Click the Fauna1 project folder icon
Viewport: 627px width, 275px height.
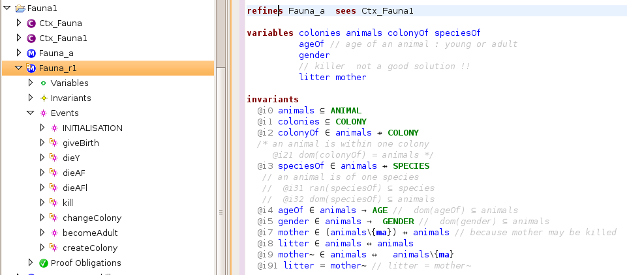[20, 8]
